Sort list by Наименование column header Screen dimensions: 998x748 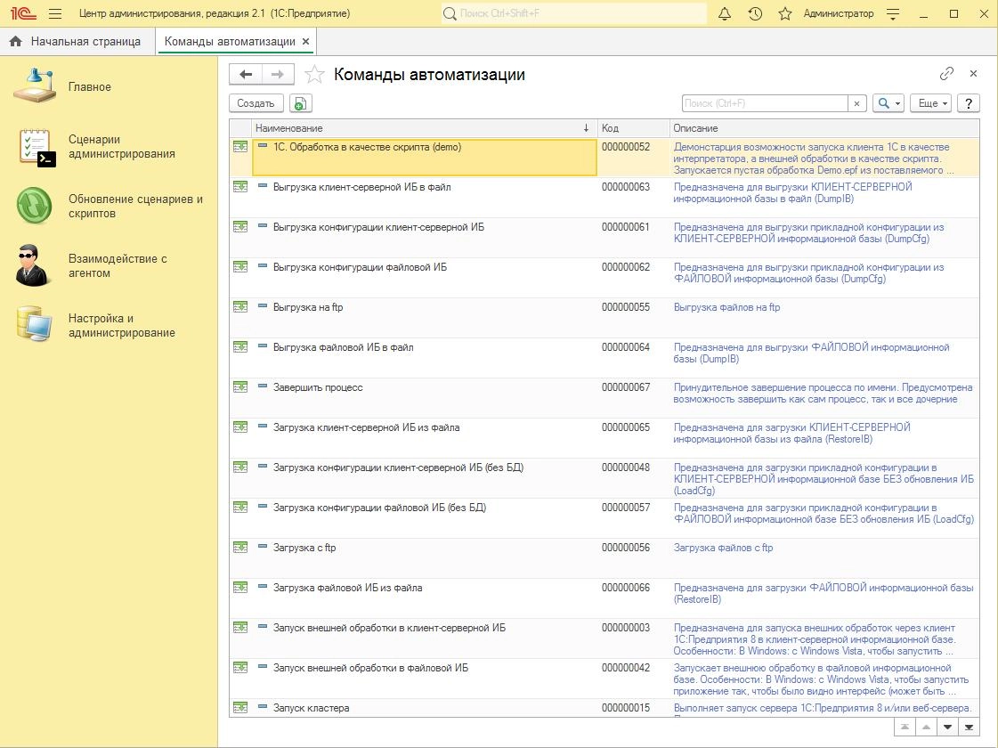coord(418,128)
